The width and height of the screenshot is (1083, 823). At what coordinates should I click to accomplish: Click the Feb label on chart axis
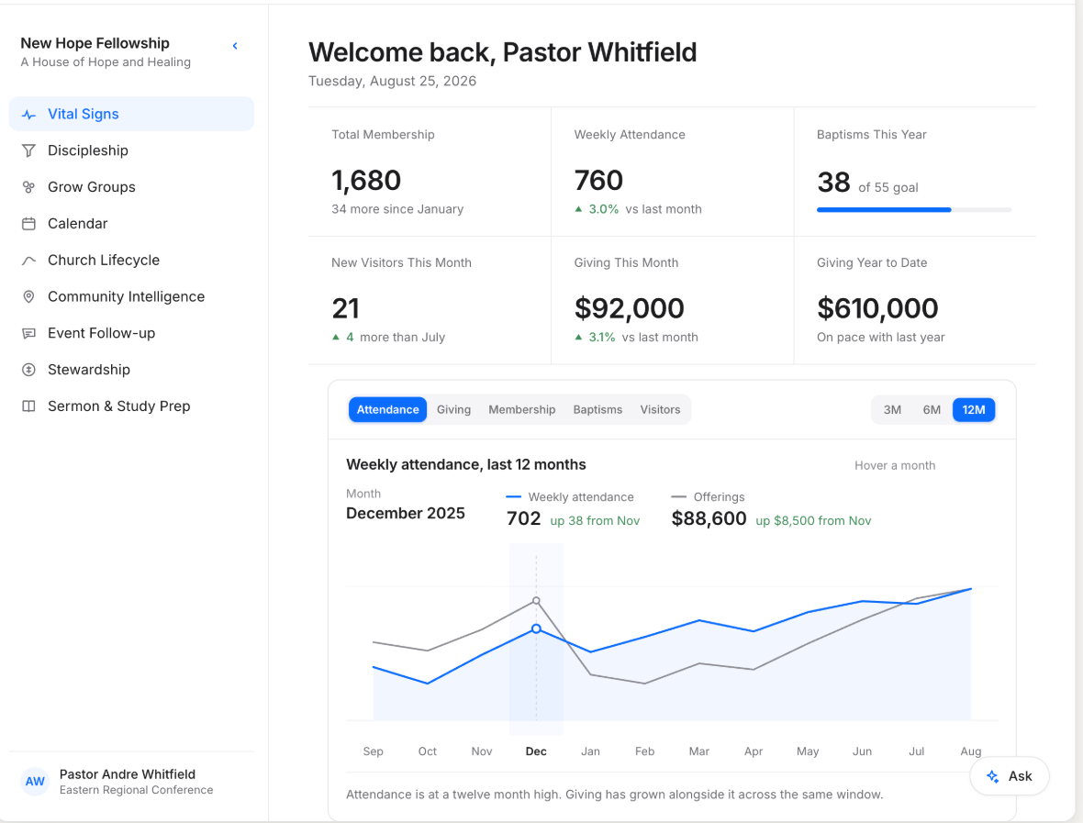click(644, 751)
